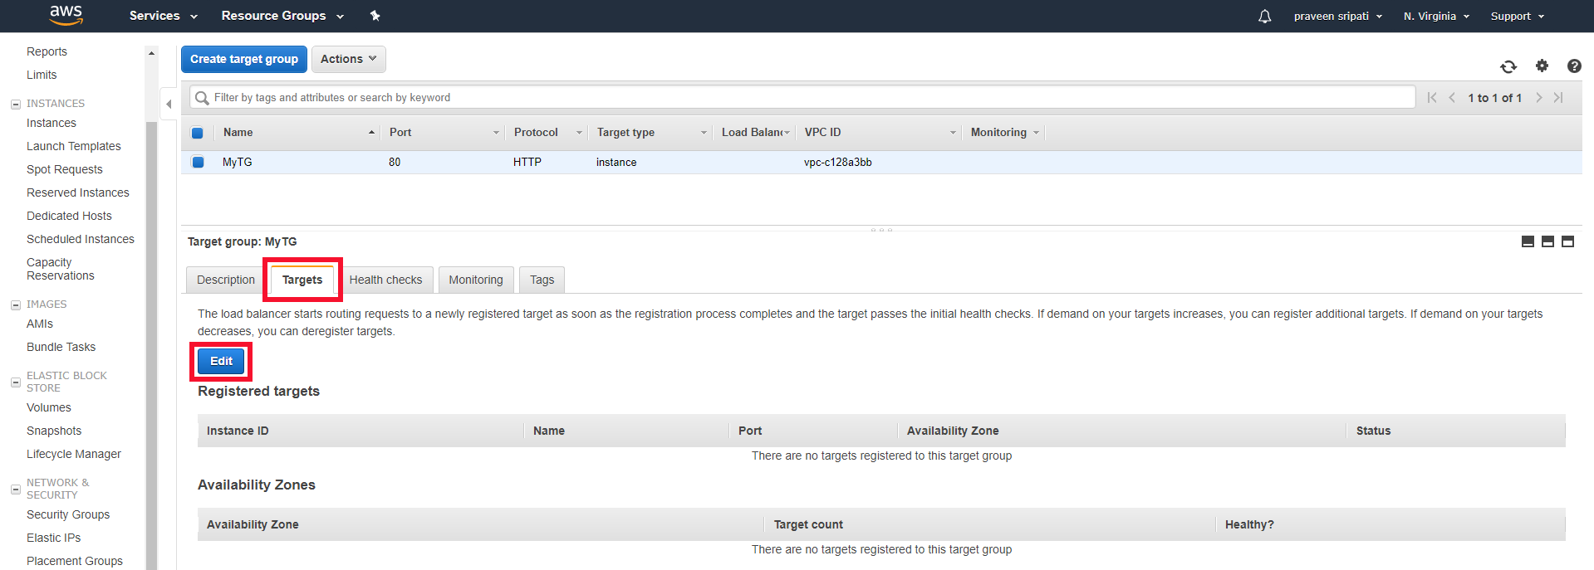Collapse the left sidebar arrow

point(169,105)
